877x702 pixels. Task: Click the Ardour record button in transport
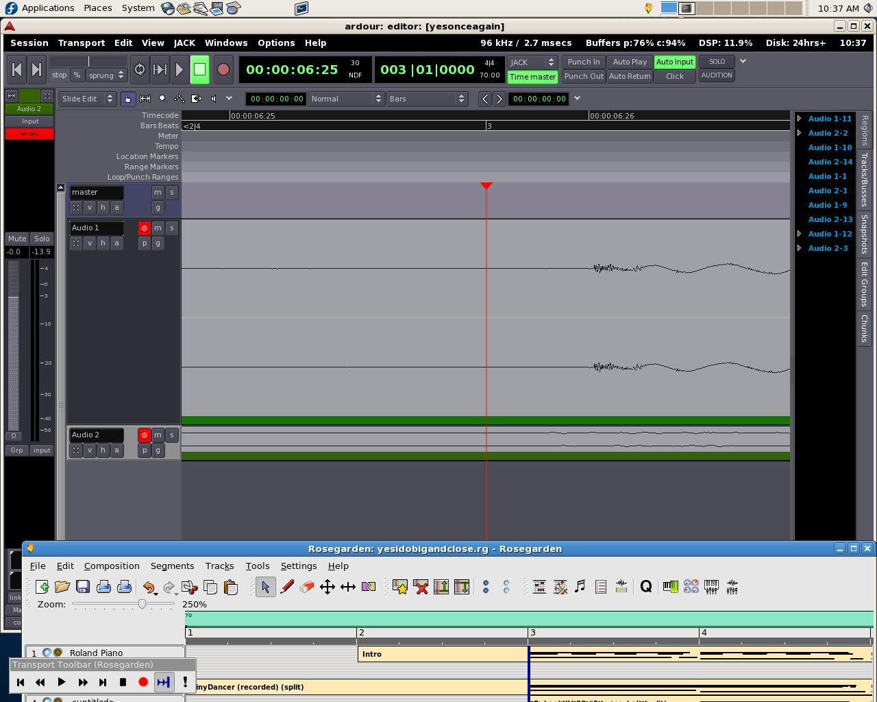223,69
